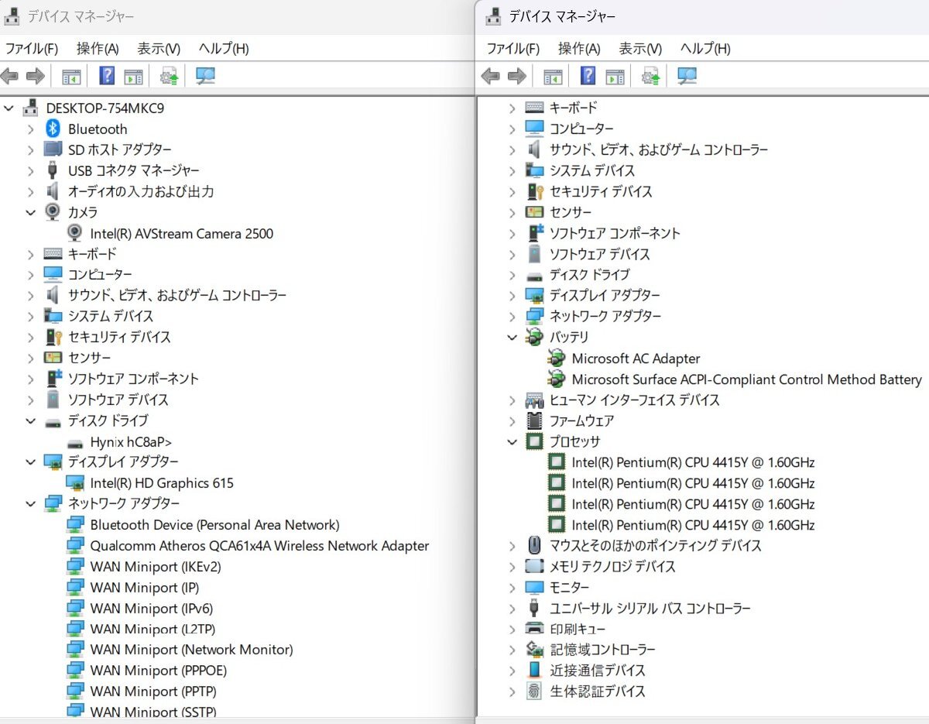
Task: Click Scan for hardware changes icon in left window
Action: 205,76
